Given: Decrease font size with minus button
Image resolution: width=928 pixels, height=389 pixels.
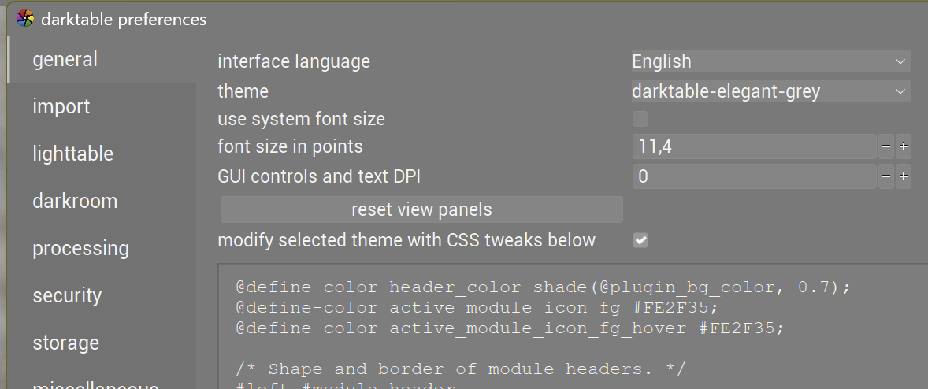Looking at the screenshot, I should point(886,146).
